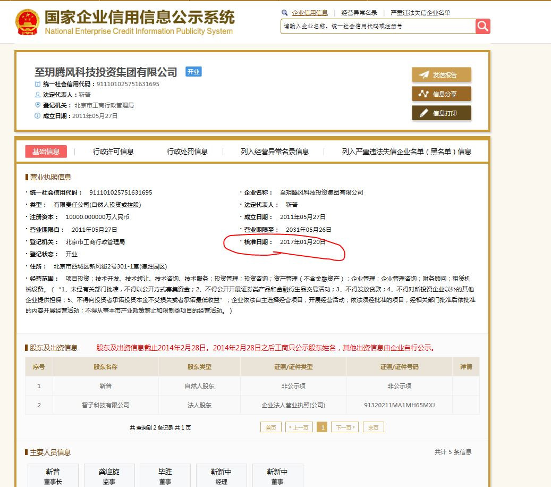The image size is (551, 487).
Task: Click the 共查询到 2 条记录 共 1 页 text
Action: click(160, 427)
